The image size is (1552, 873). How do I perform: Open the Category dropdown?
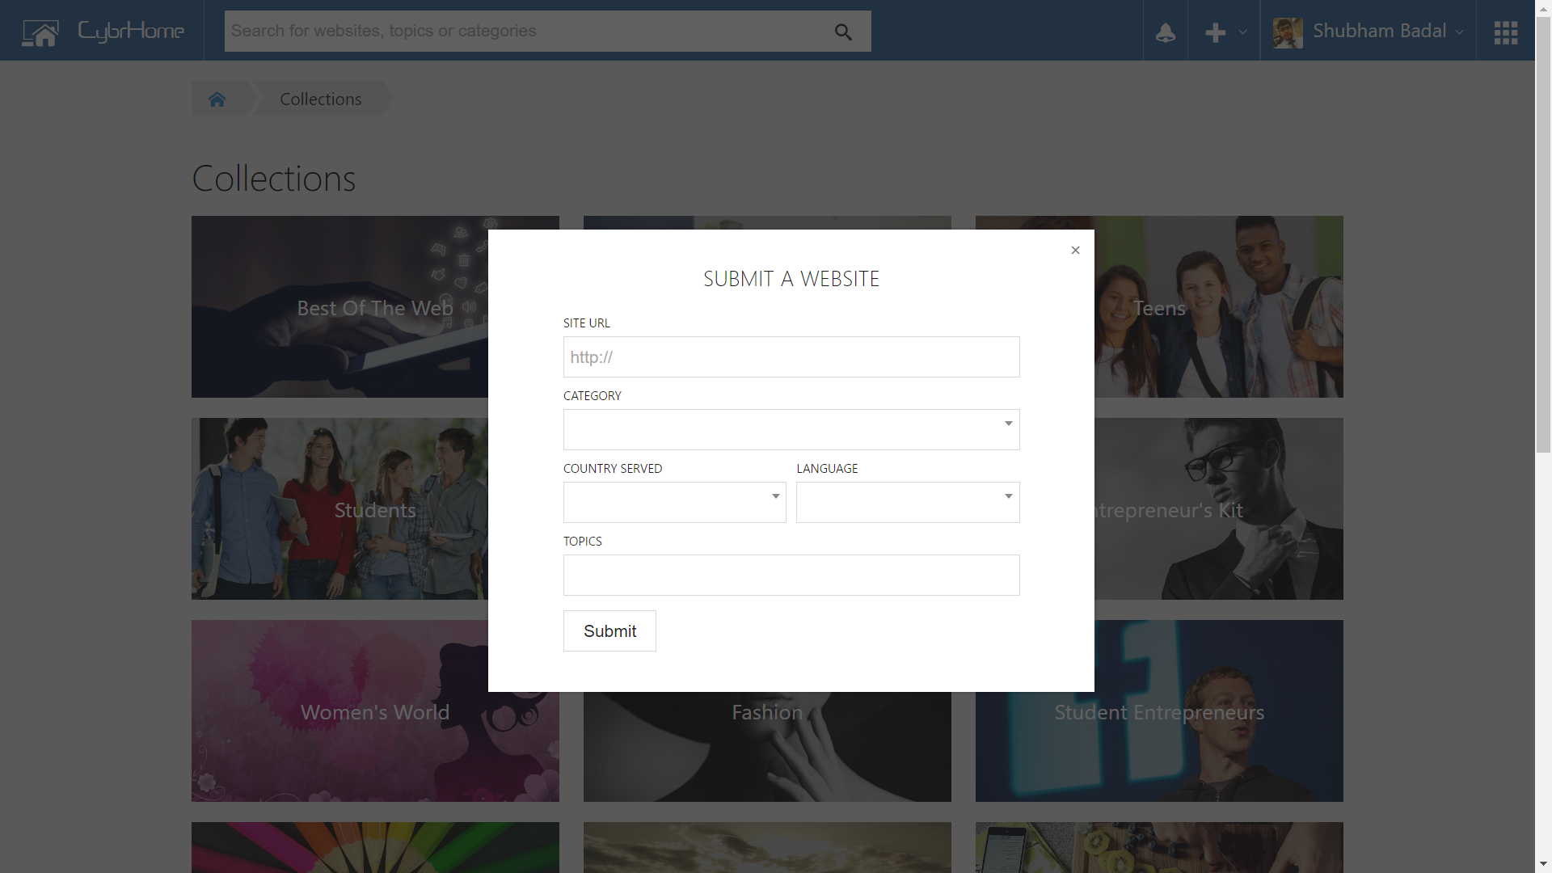(791, 429)
